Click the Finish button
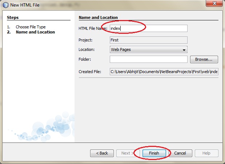Image resolution: width=225 pixels, height=164 pixels. click(154, 153)
